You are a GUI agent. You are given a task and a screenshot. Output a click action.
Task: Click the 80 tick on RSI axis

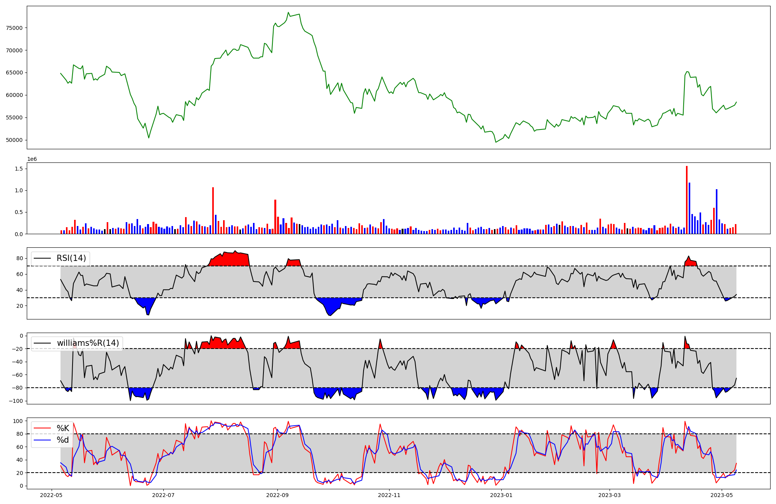click(x=19, y=258)
